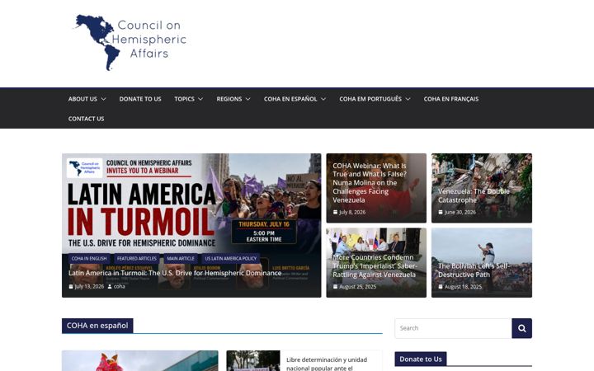Open the COHA Webinar Numa Molina article
The width and height of the screenshot is (594, 371).
tap(370, 183)
